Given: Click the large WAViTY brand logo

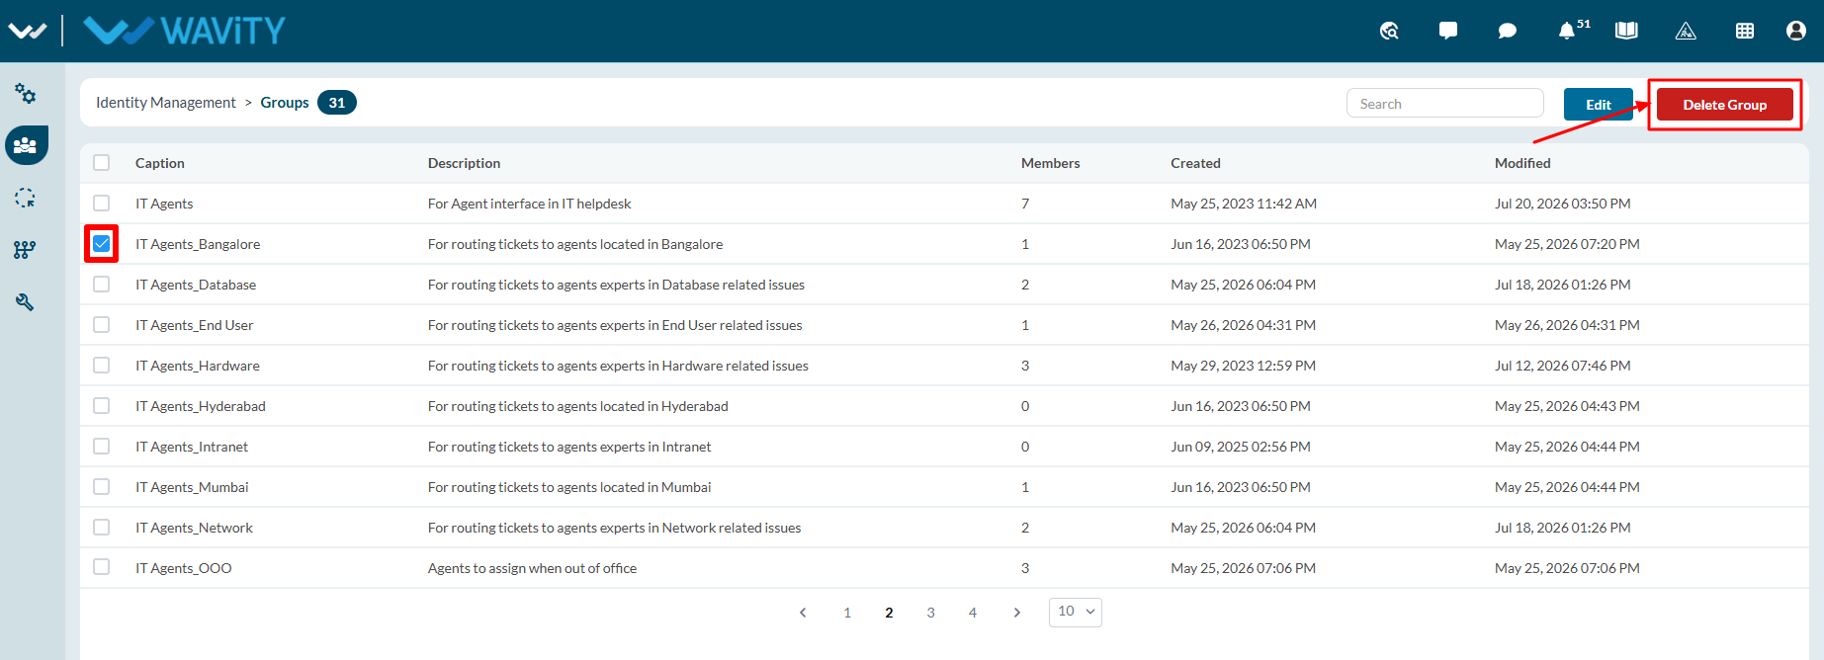Looking at the screenshot, I should pos(185,31).
